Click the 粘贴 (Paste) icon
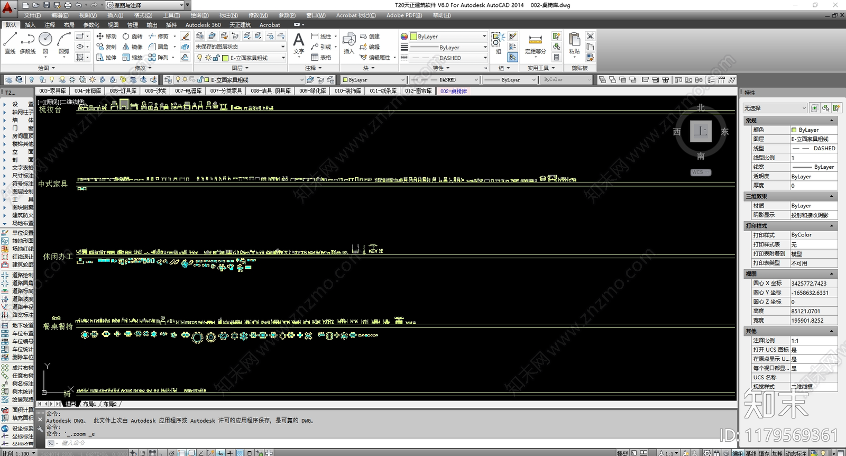 (574, 43)
